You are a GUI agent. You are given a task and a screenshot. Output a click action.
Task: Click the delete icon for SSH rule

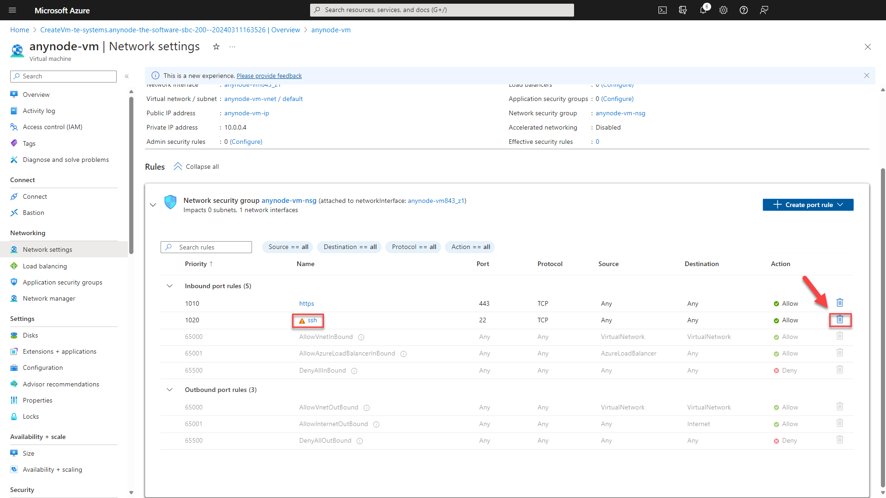(x=840, y=319)
